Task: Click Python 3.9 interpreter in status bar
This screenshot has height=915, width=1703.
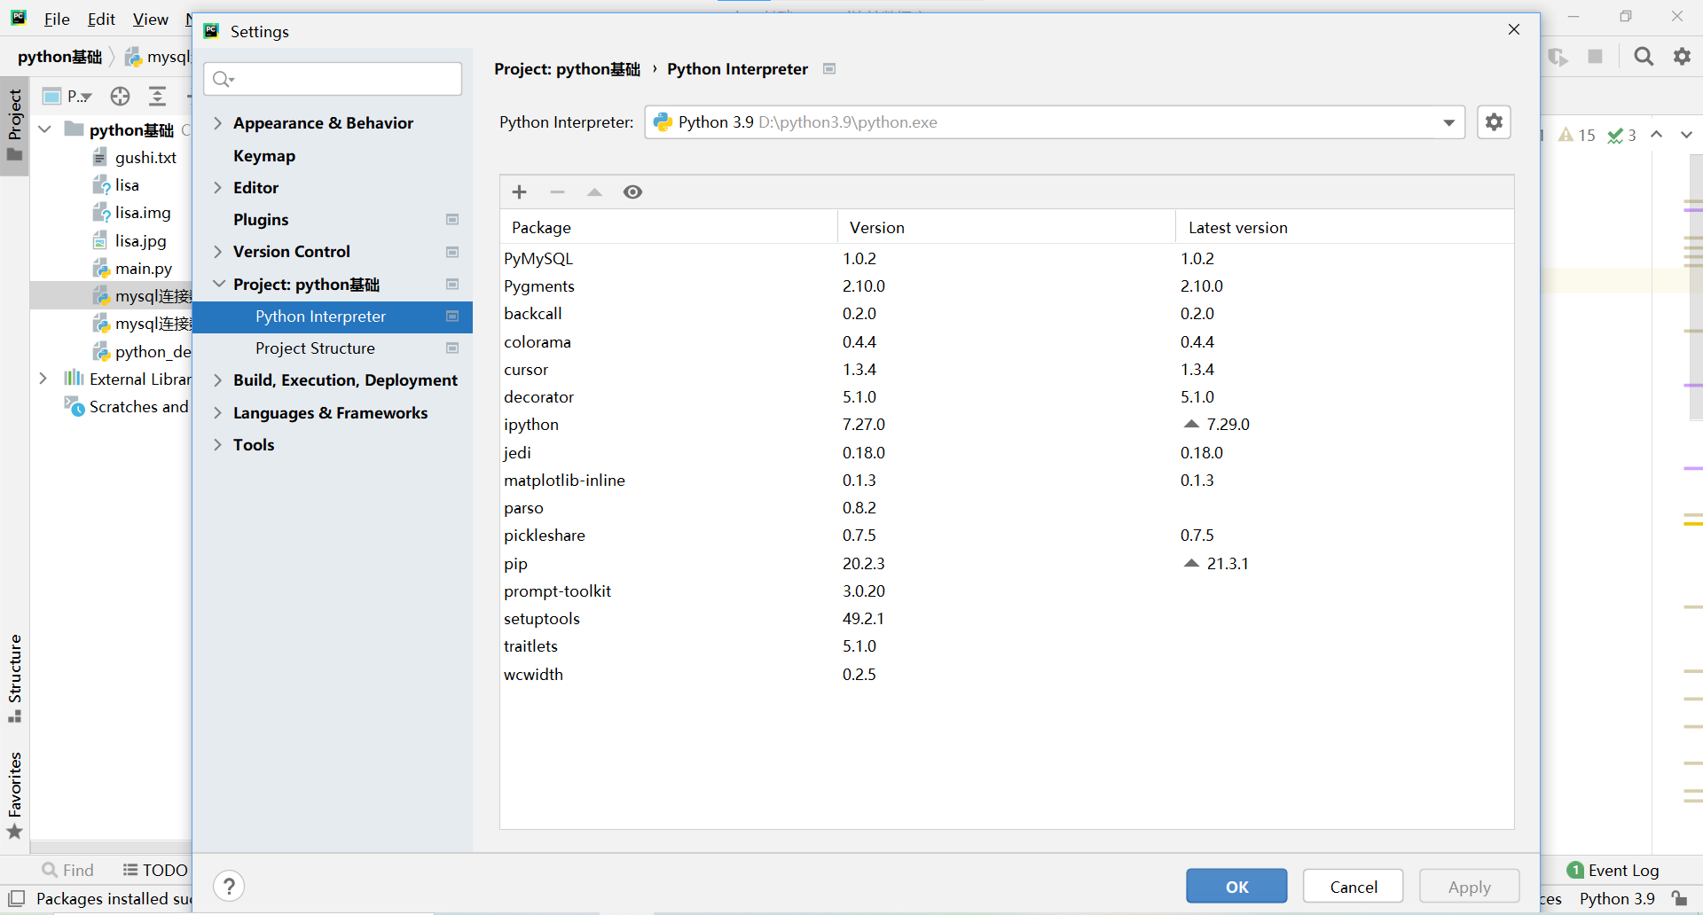Action: (x=1617, y=898)
